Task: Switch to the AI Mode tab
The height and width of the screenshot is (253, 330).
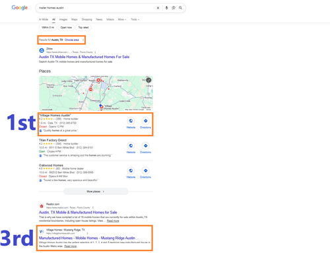Action: pos(44,19)
